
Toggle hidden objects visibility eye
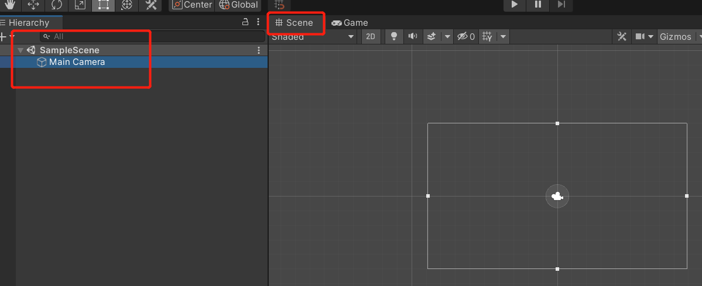click(x=465, y=37)
